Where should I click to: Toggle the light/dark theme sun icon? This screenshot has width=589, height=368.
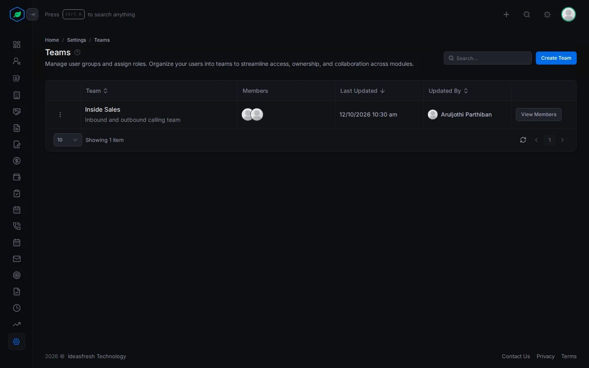tap(547, 14)
